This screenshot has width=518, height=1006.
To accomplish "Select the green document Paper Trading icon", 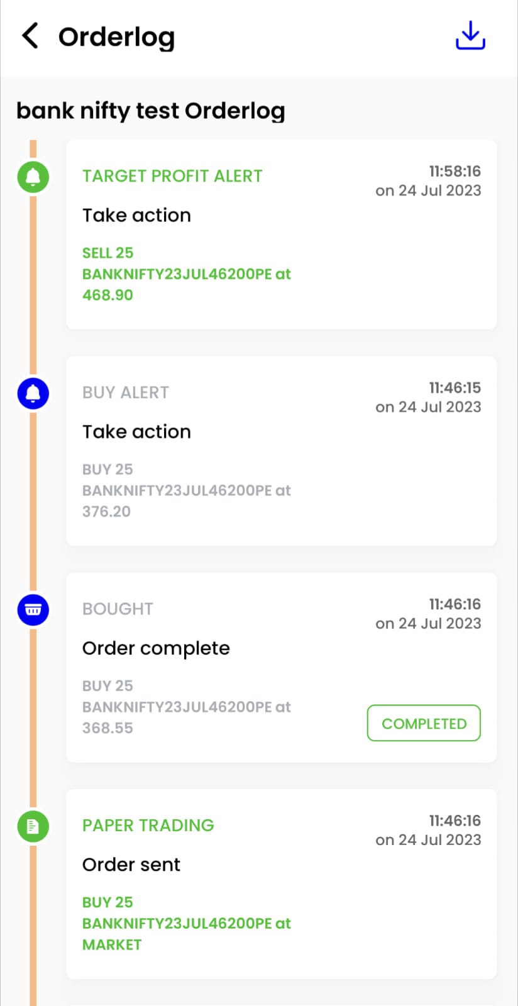I will (x=33, y=826).
